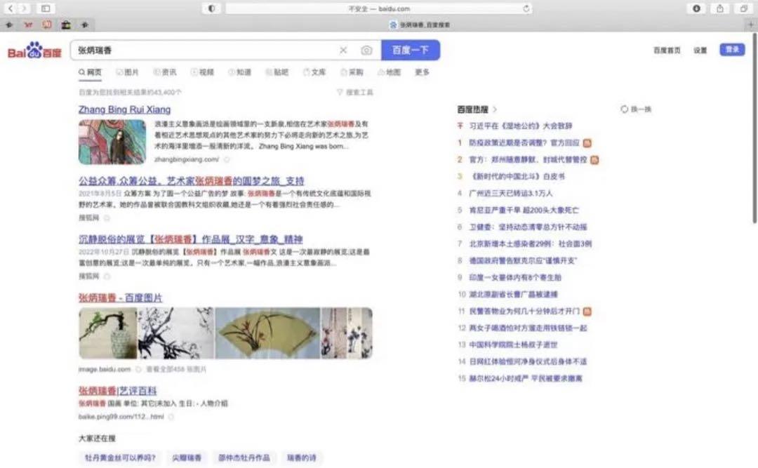Open the 搜索工具 filter
The height and width of the screenshot is (468, 758).
[355, 92]
